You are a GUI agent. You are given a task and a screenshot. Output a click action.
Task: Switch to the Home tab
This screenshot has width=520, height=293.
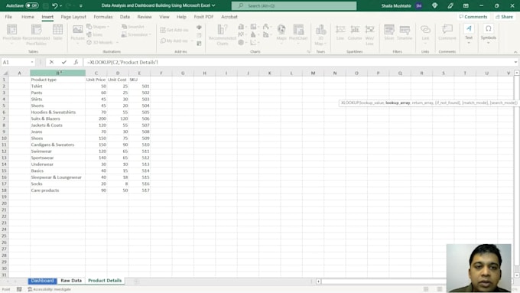pyautogui.click(x=28, y=17)
